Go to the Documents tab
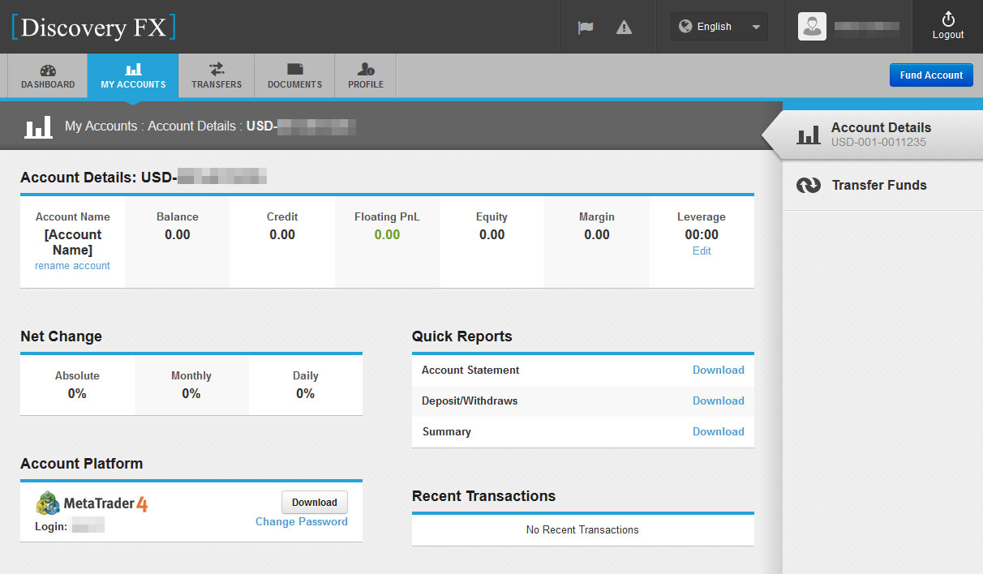The height and width of the screenshot is (574, 983). pyautogui.click(x=294, y=76)
